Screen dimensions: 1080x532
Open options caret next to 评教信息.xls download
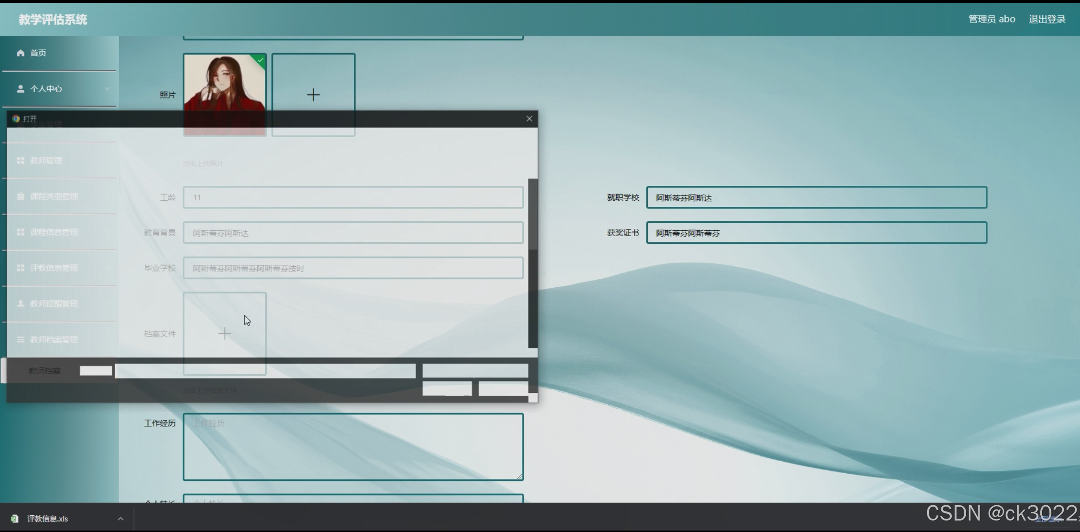tap(120, 519)
